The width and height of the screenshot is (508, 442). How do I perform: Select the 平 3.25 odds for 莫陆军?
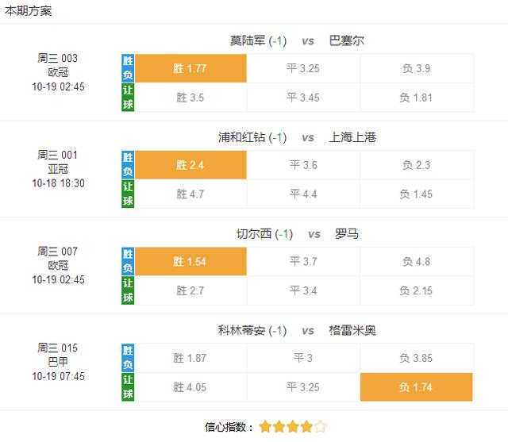[x=303, y=68]
